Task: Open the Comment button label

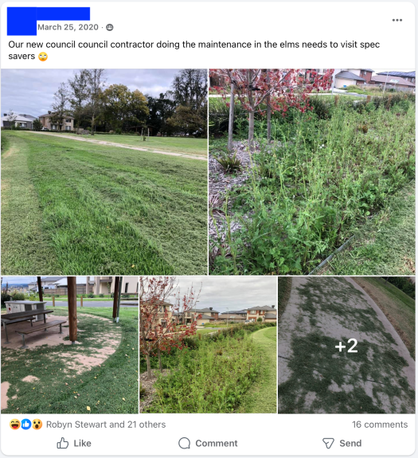Action: (x=217, y=443)
